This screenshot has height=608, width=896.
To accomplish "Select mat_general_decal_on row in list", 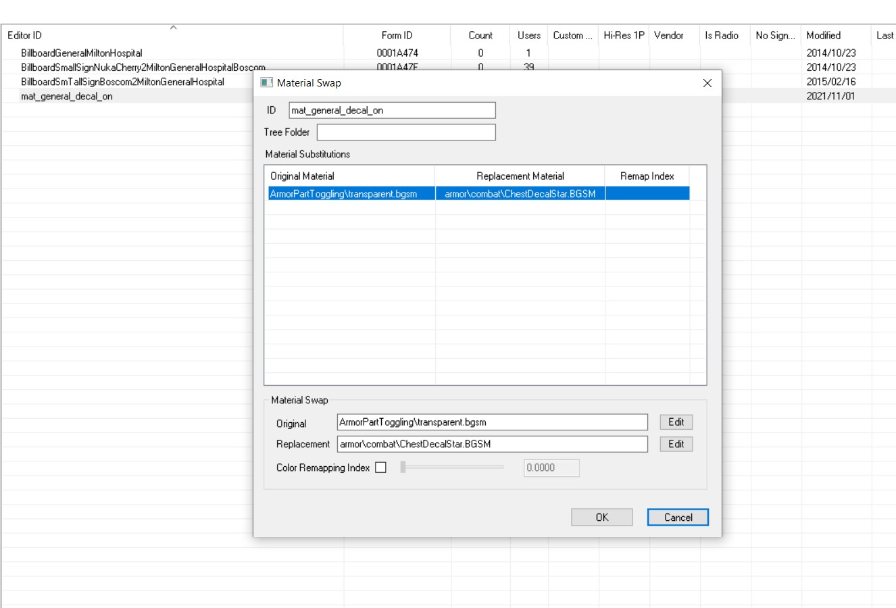I will click(x=67, y=97).
